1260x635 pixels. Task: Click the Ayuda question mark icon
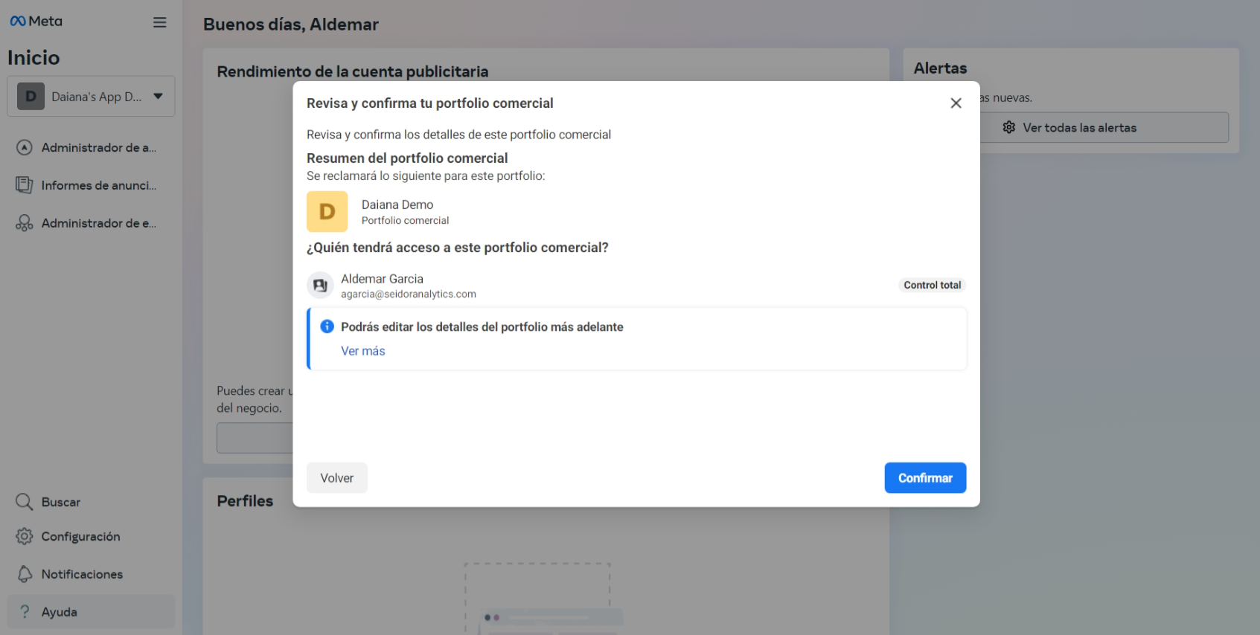[x=25, y=611]
